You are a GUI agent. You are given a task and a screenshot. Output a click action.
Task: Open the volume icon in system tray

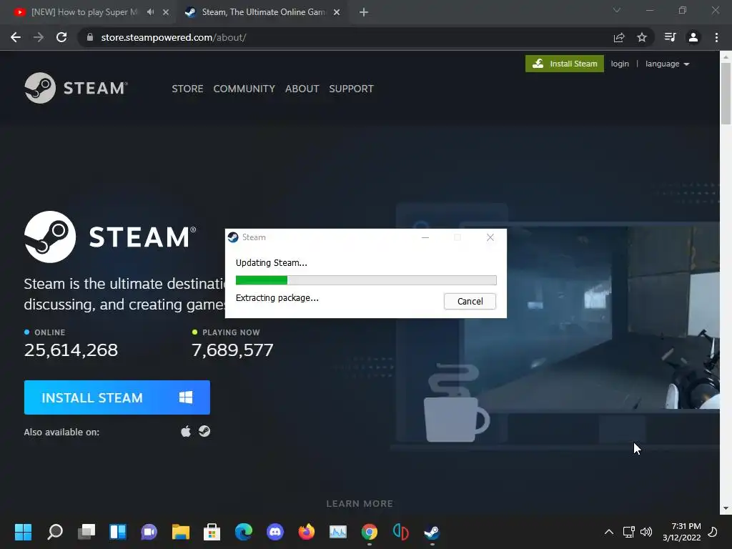click(646, 532)
